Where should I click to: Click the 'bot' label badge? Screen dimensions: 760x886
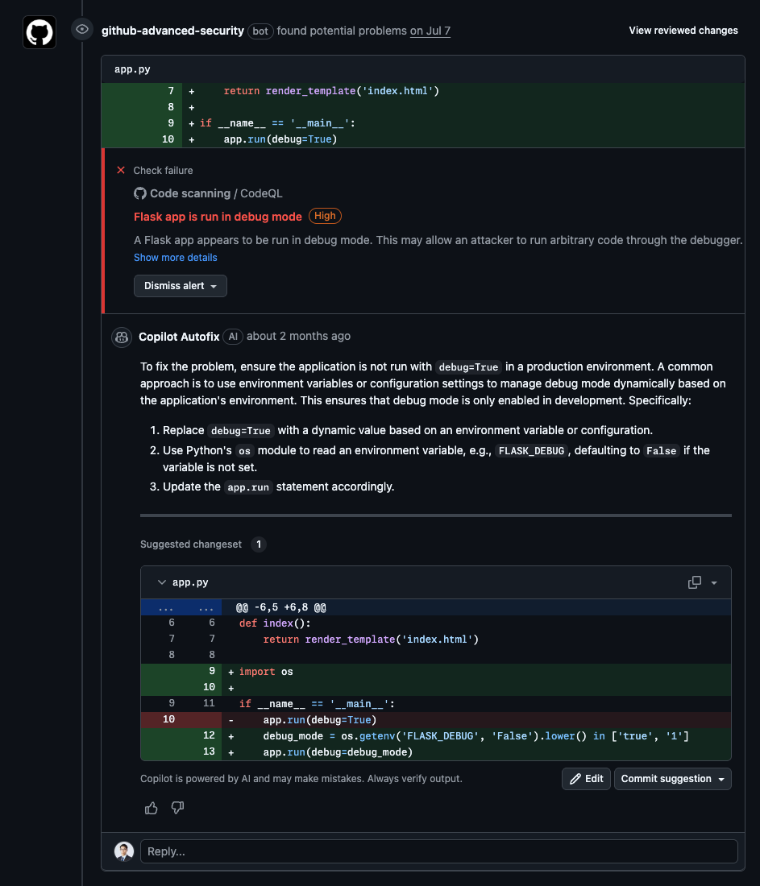point(260,31)
